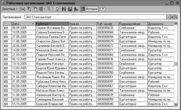Sort by the Дата column header arrow
Screen dimensions: 181x110
point(33,24)
